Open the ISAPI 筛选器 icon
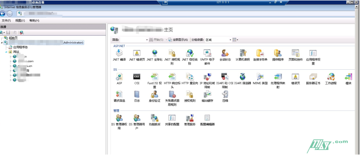360x155 pixels. click(243, 77)
